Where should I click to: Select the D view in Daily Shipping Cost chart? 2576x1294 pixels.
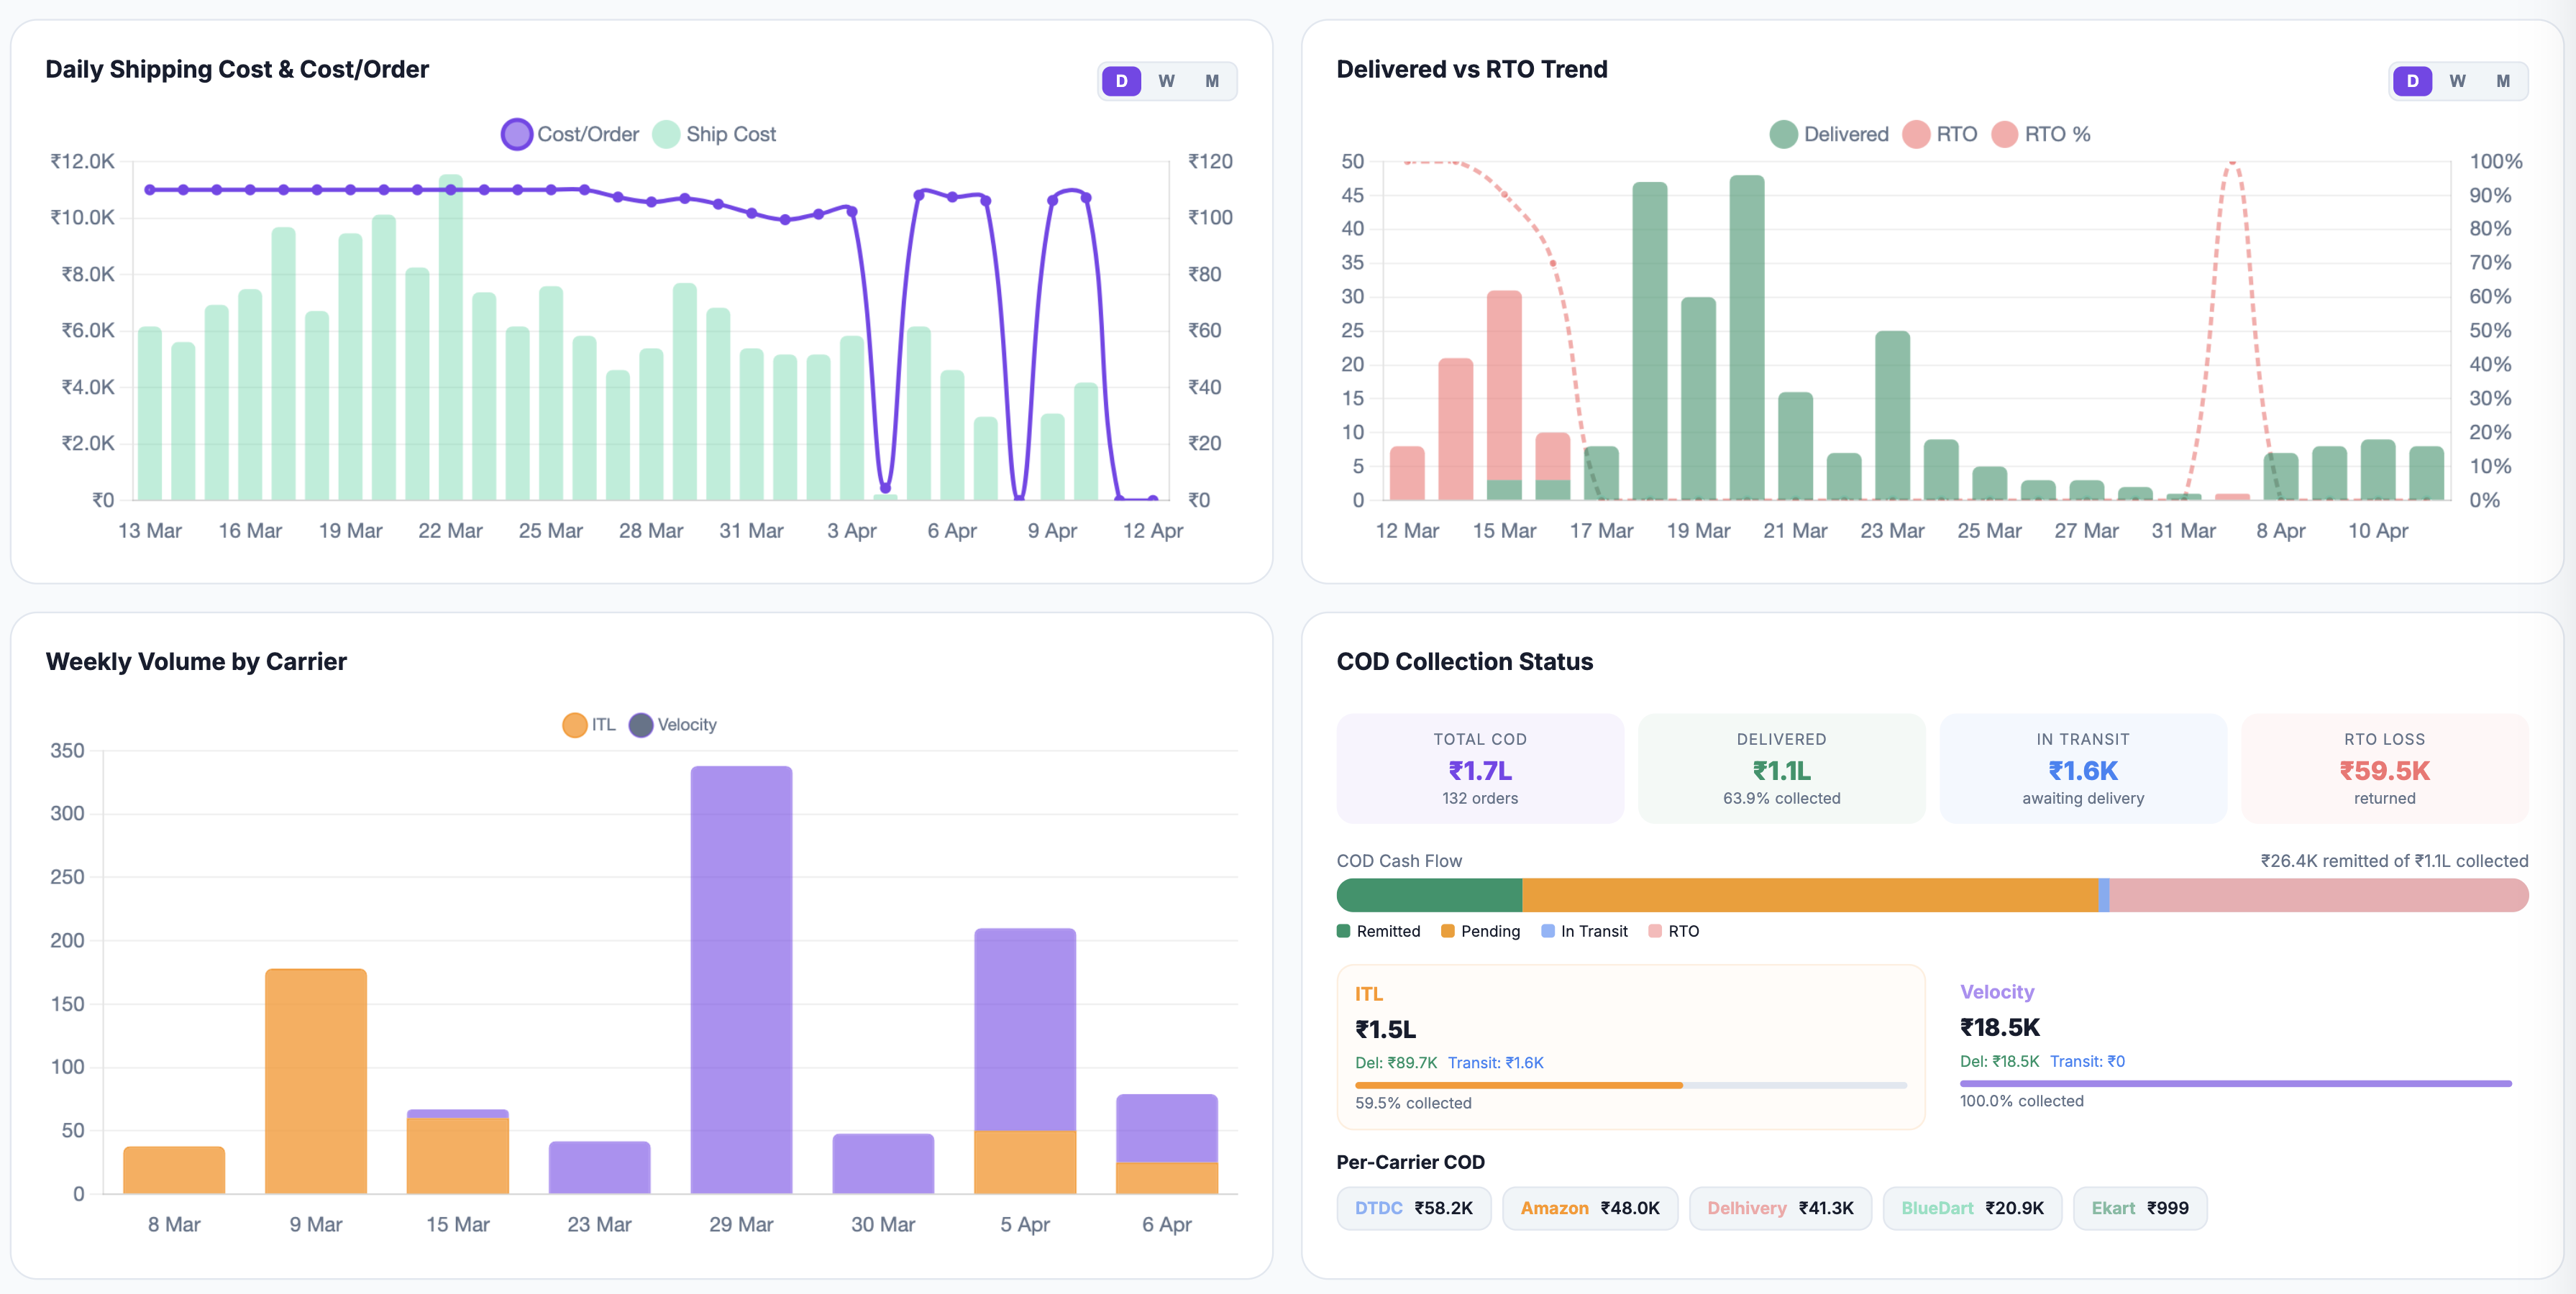[1121, 81]
